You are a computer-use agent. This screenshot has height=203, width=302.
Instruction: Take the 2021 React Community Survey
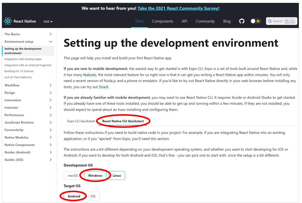click(178, 8)
